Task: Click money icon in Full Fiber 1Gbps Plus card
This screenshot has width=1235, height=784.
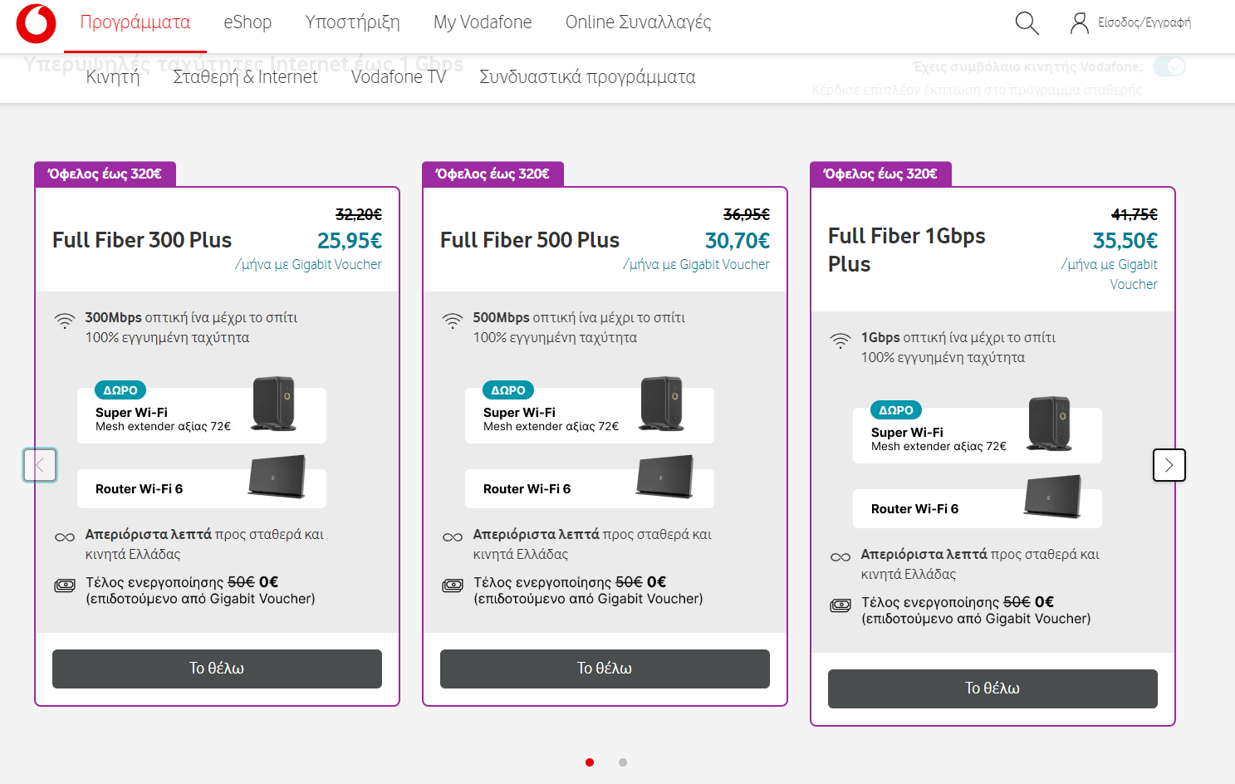Action: click(x=840, y=605)
